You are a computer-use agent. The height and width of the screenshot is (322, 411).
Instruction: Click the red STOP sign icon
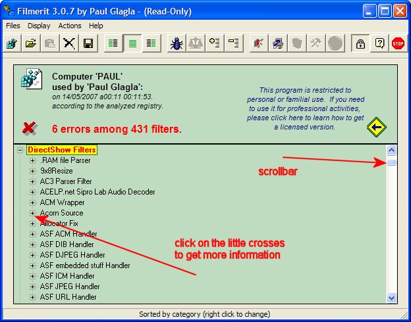pyautogui.click(x=398, y=43)
